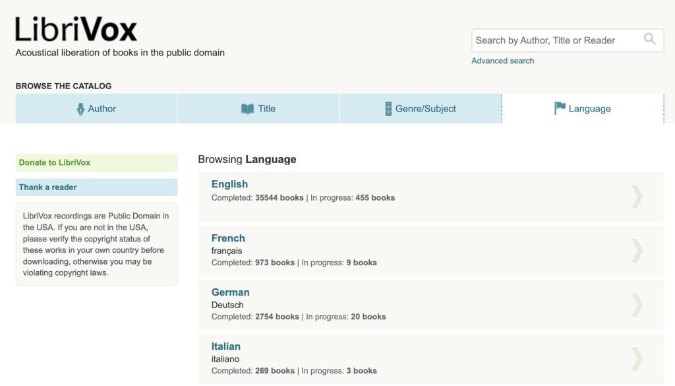The image size is (675, 386).
Task: Click the open book Title icon
Action: (x=248, y=109)
